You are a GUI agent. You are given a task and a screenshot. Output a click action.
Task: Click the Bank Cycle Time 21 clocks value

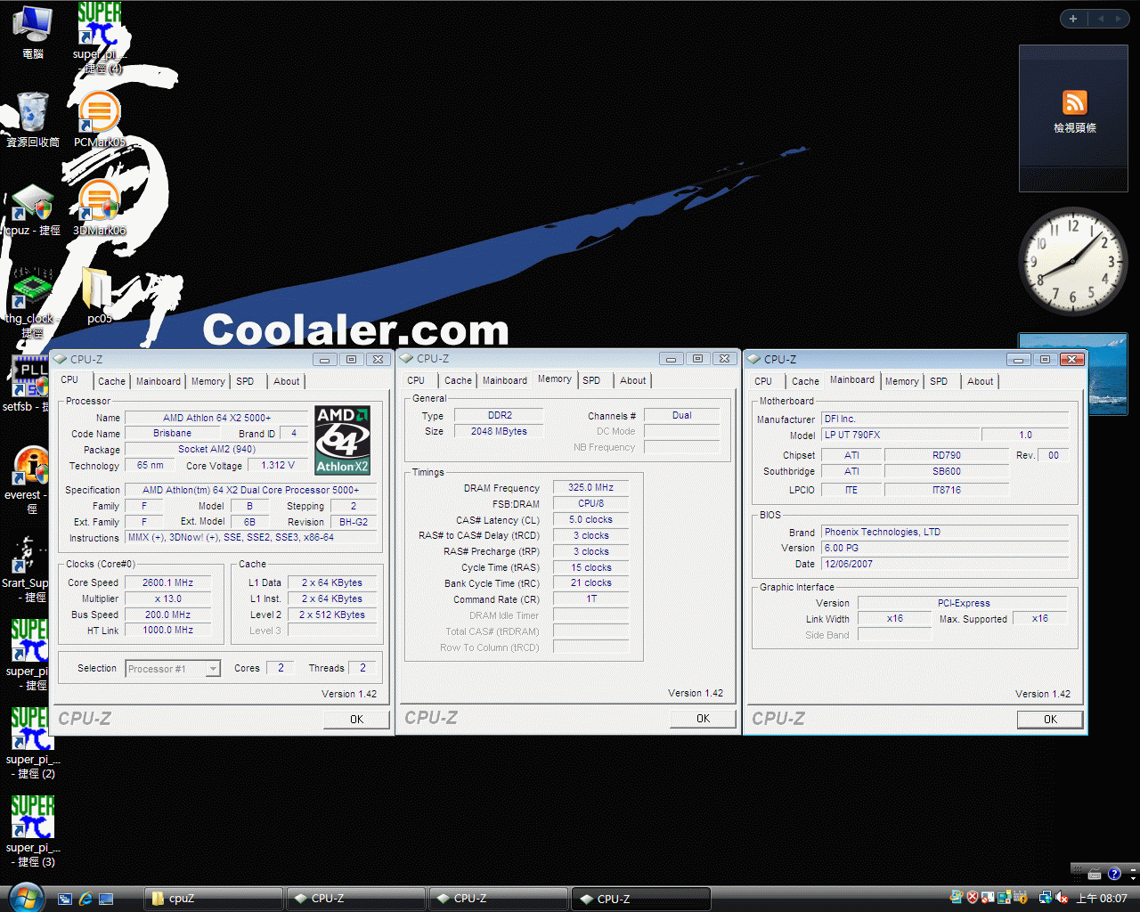coord(590,582)
